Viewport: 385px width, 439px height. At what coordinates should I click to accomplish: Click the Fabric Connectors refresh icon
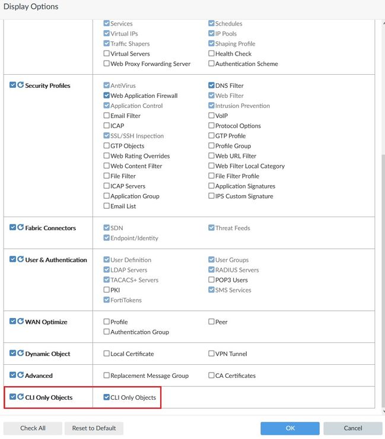[21, 228]
